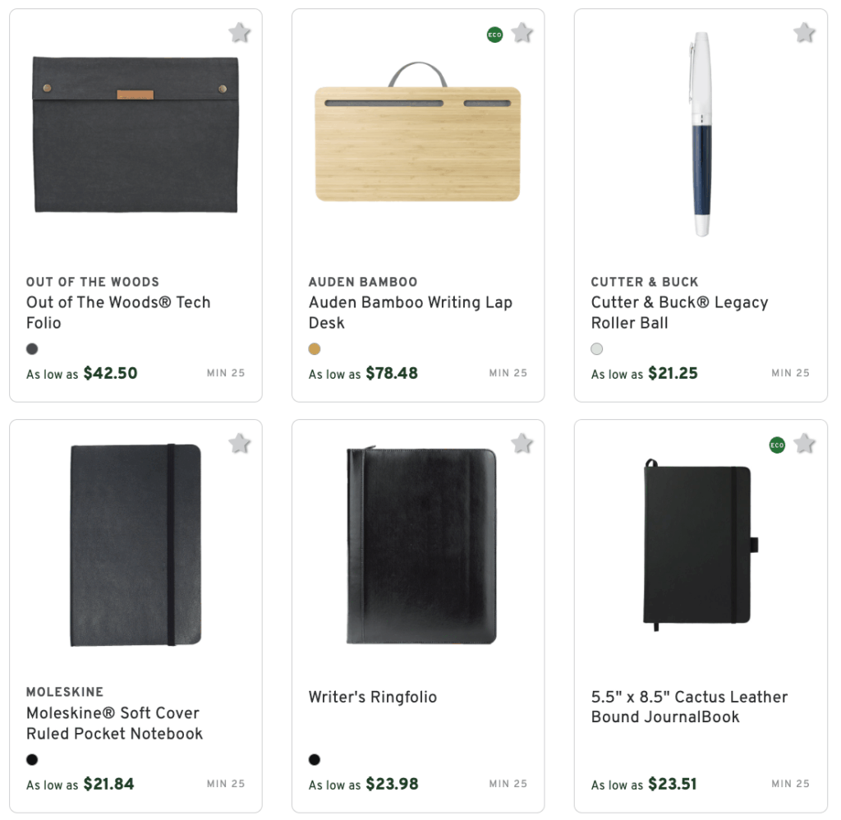The height and width of the screenshot is (820, 841).
Task: Click the AUDEN BAMBOO brand label
Action: point(362,282)
